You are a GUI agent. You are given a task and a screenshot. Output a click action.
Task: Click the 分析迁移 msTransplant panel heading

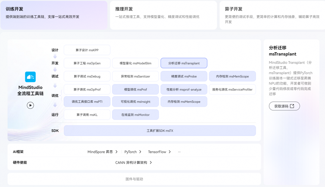(x=283, y=51)
